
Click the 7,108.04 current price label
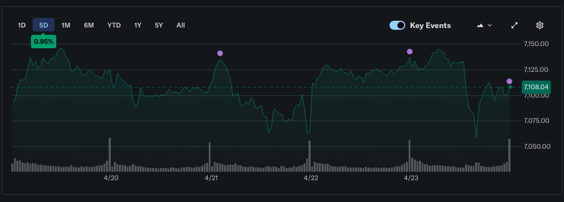point(536,87)
